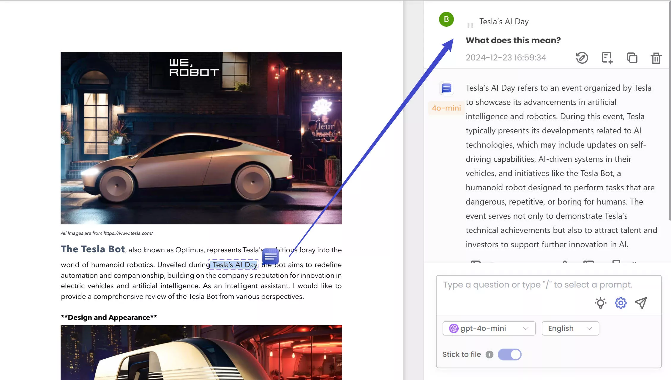Image resolution: width=671 pixels, height=380 pixels.
Task: Click the question input field
Action: point(535,285)
